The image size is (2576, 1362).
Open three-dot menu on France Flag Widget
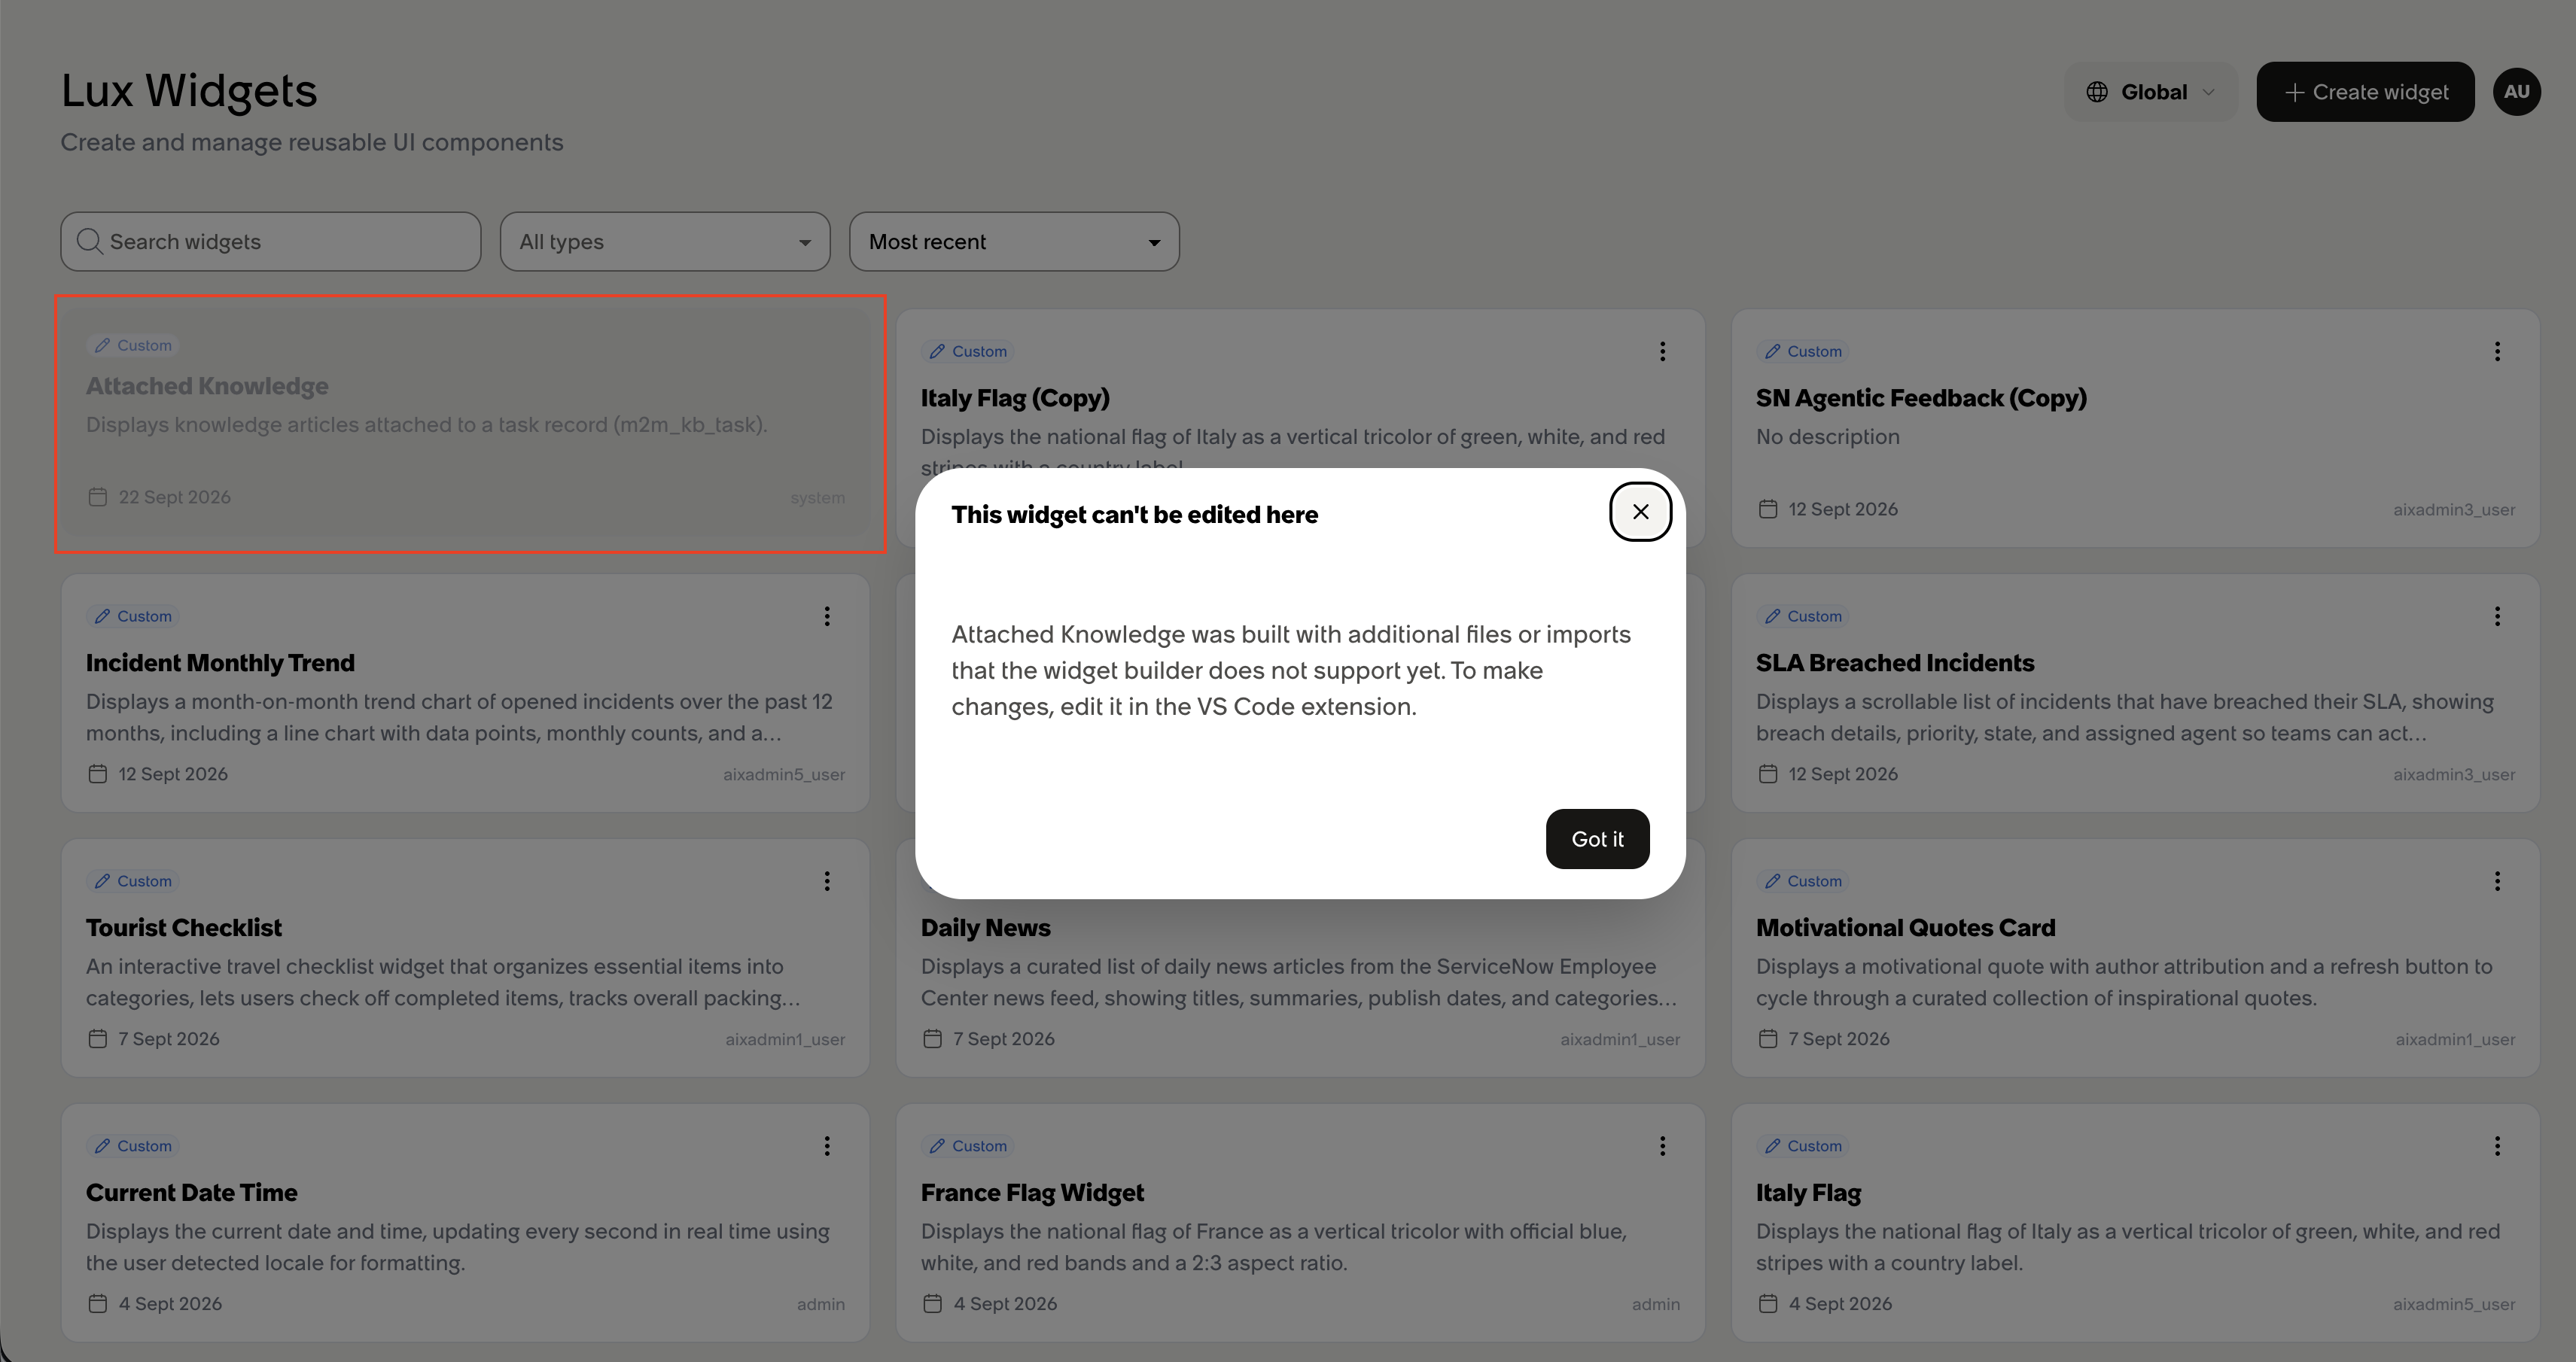pyautogui.click(x=1662, y=1146)
